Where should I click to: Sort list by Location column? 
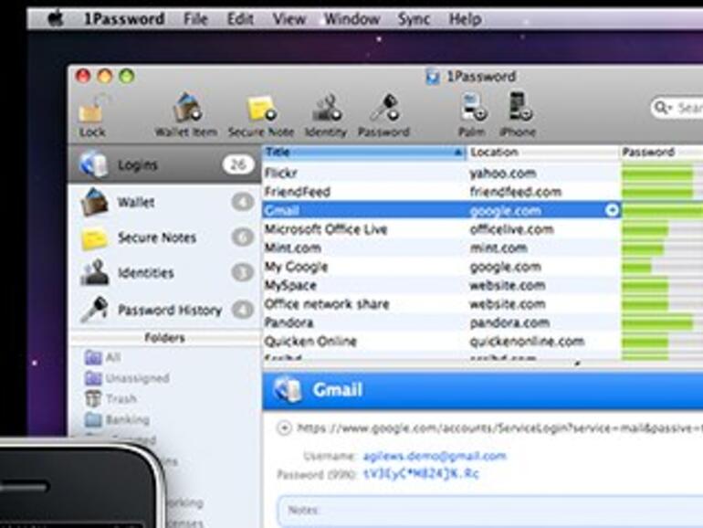(542, 152)
